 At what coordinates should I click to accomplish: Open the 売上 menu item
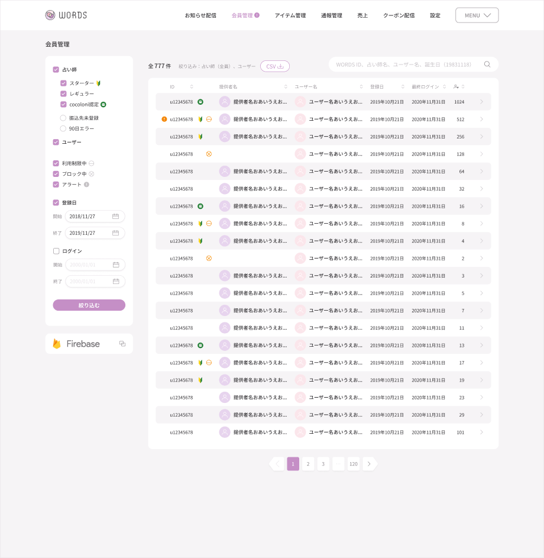pos(362,15)
